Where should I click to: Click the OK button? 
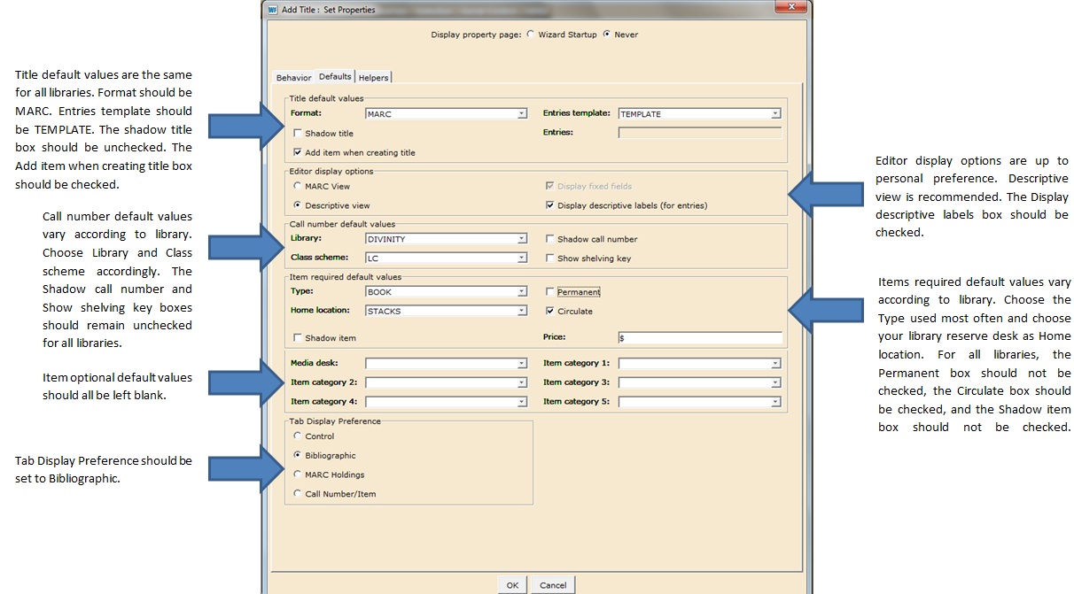click(x=512, y=585)
